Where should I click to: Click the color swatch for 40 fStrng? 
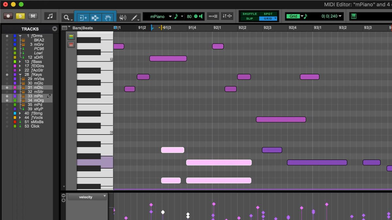click(x=15, y=113)
